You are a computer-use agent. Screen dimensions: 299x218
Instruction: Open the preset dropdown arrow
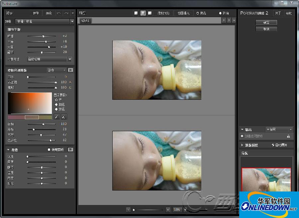point(72,22)
